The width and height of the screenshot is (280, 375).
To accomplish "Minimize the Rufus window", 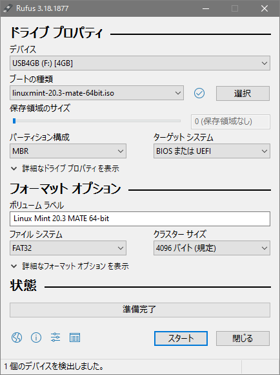I will tap(206, 8).
